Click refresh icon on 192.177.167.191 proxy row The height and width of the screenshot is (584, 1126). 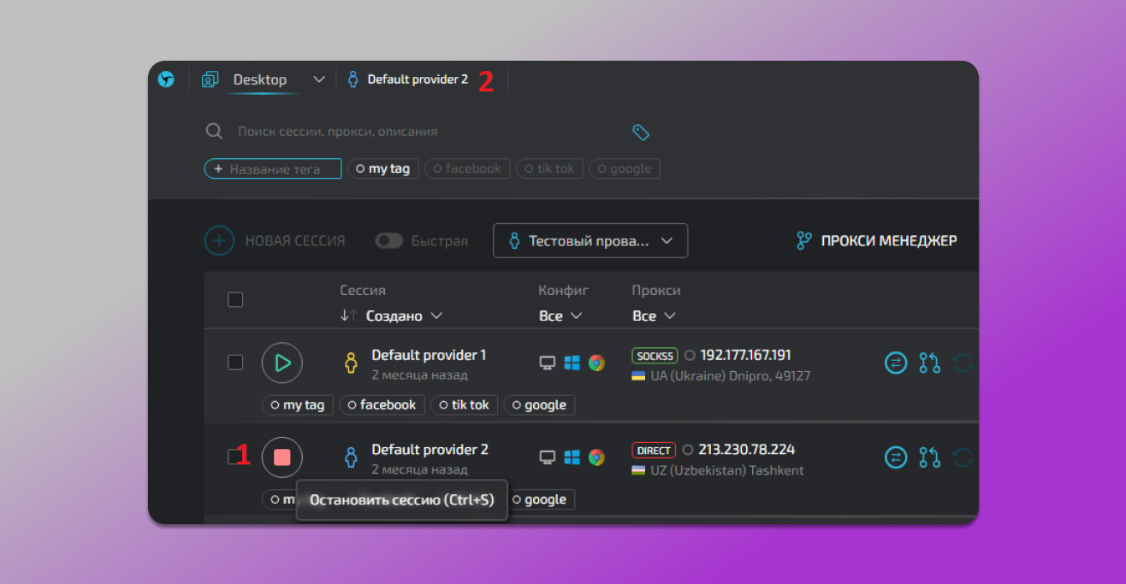963,363
